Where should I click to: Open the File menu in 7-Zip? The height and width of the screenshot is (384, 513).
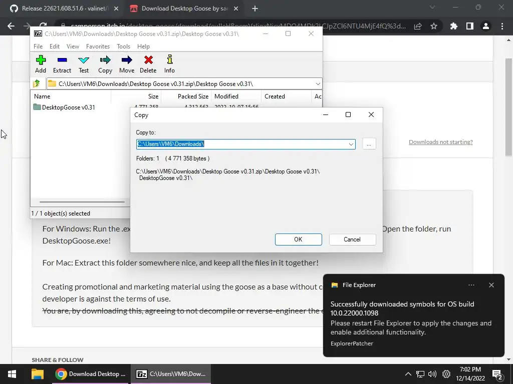(38, 46)
